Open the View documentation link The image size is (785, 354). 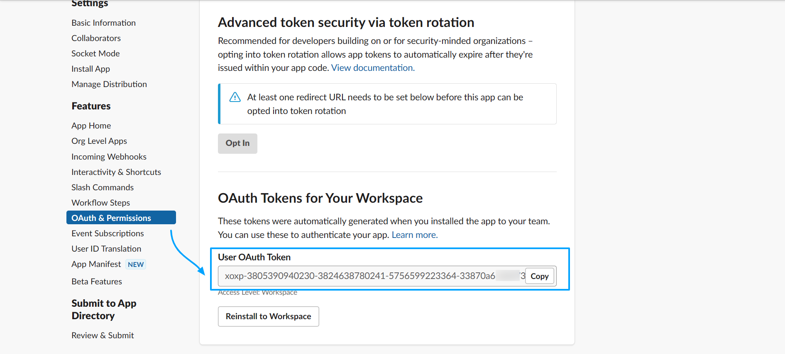click(x=372, y=68)
